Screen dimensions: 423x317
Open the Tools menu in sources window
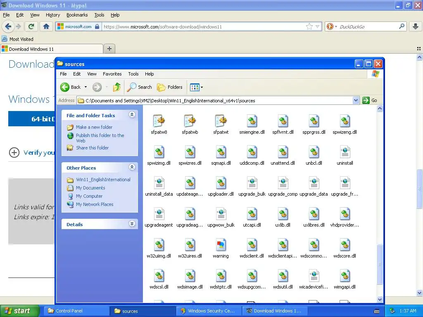point(133,74)
